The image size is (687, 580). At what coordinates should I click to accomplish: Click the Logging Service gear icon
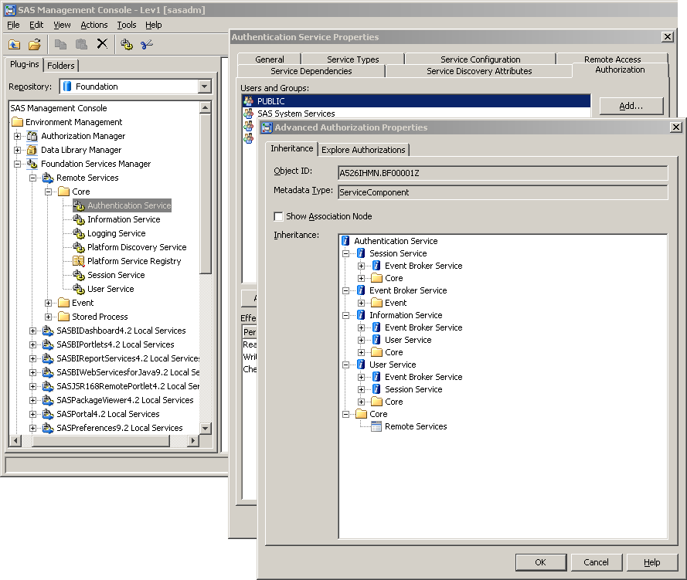pos(79,233)
